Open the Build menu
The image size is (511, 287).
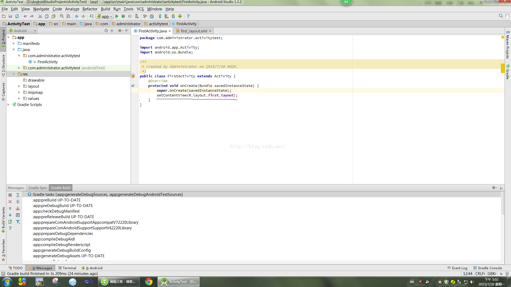tap(105, 9)
